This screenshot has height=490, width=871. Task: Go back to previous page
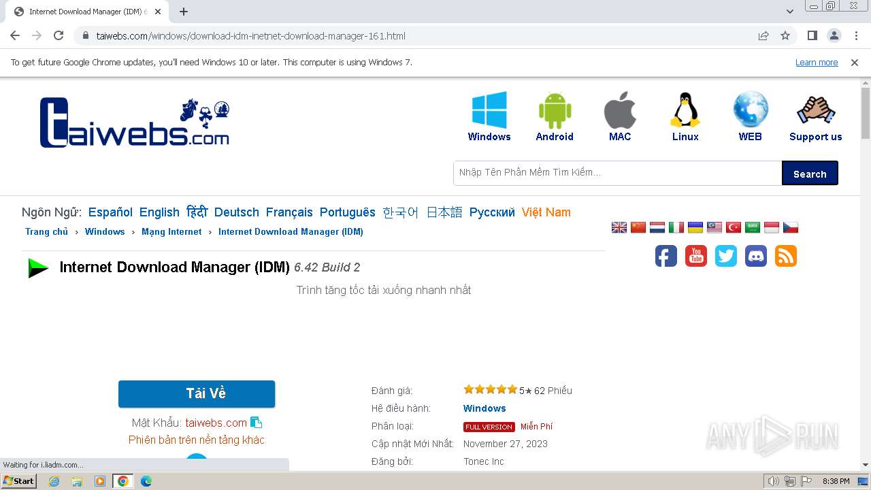15,35
